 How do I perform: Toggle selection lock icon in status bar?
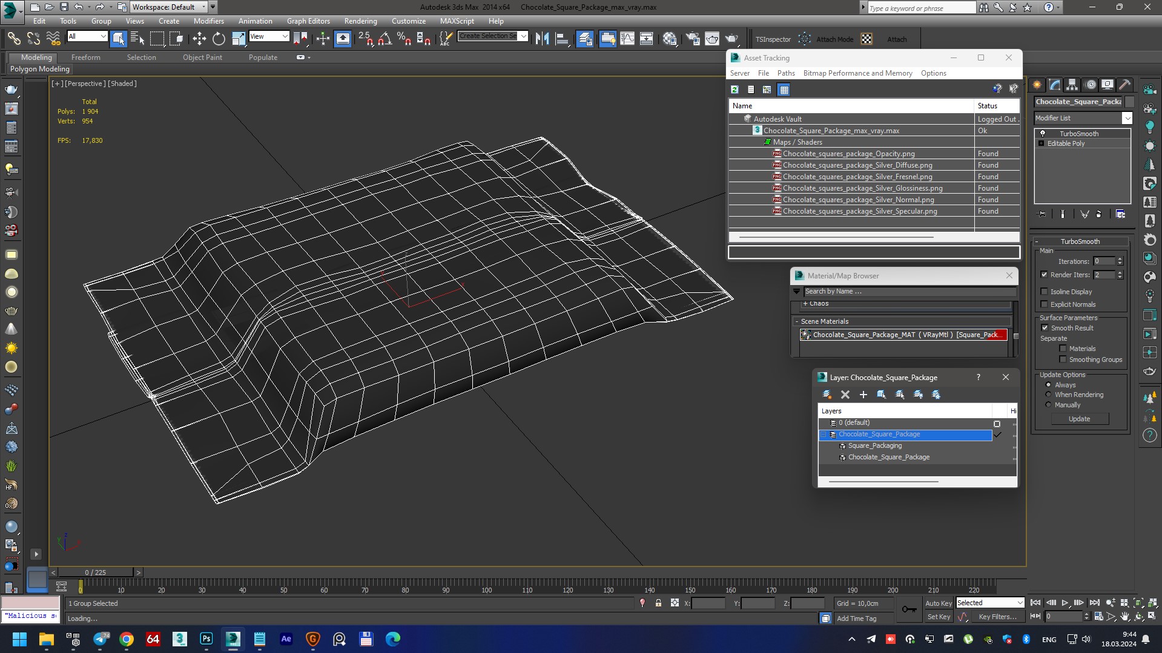point(658,603)
